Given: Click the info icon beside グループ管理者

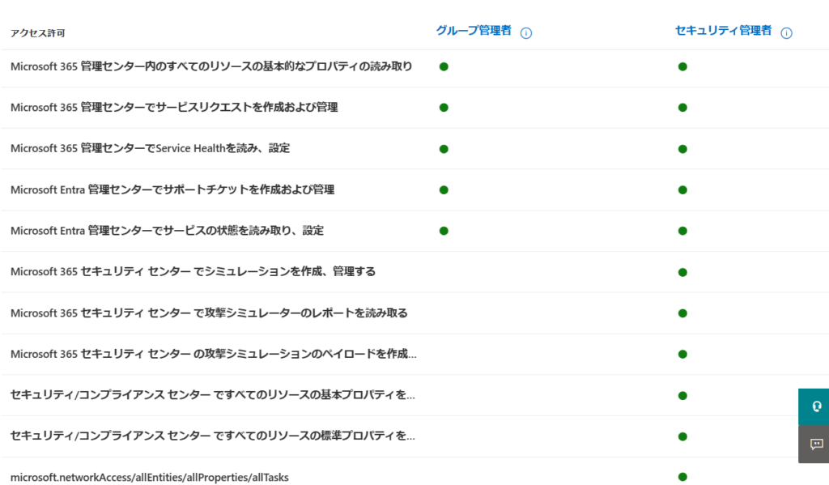Looking at the screenshot, I should pyautogui.click(x=525, y=33).
